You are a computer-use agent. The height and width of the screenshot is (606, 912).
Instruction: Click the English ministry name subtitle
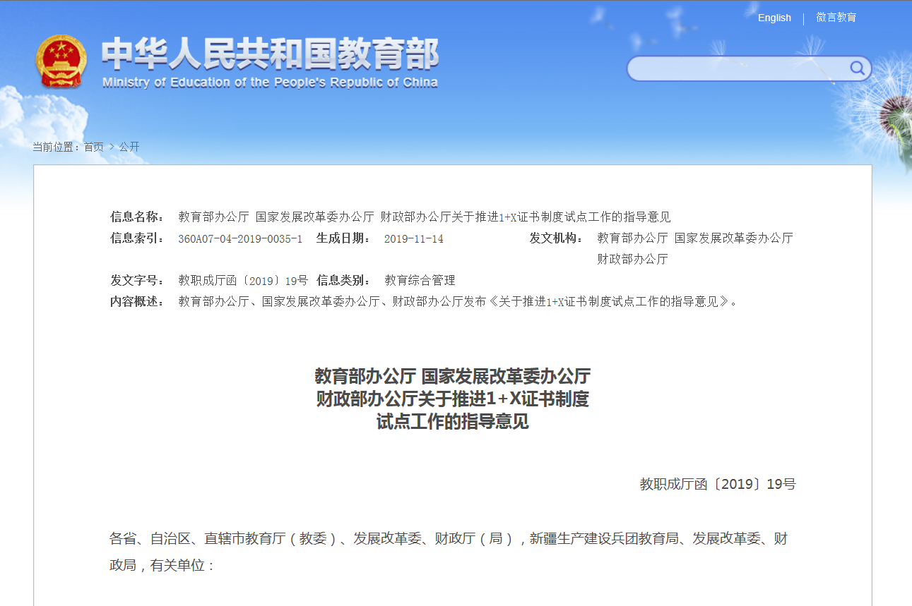tap(270, 83)
